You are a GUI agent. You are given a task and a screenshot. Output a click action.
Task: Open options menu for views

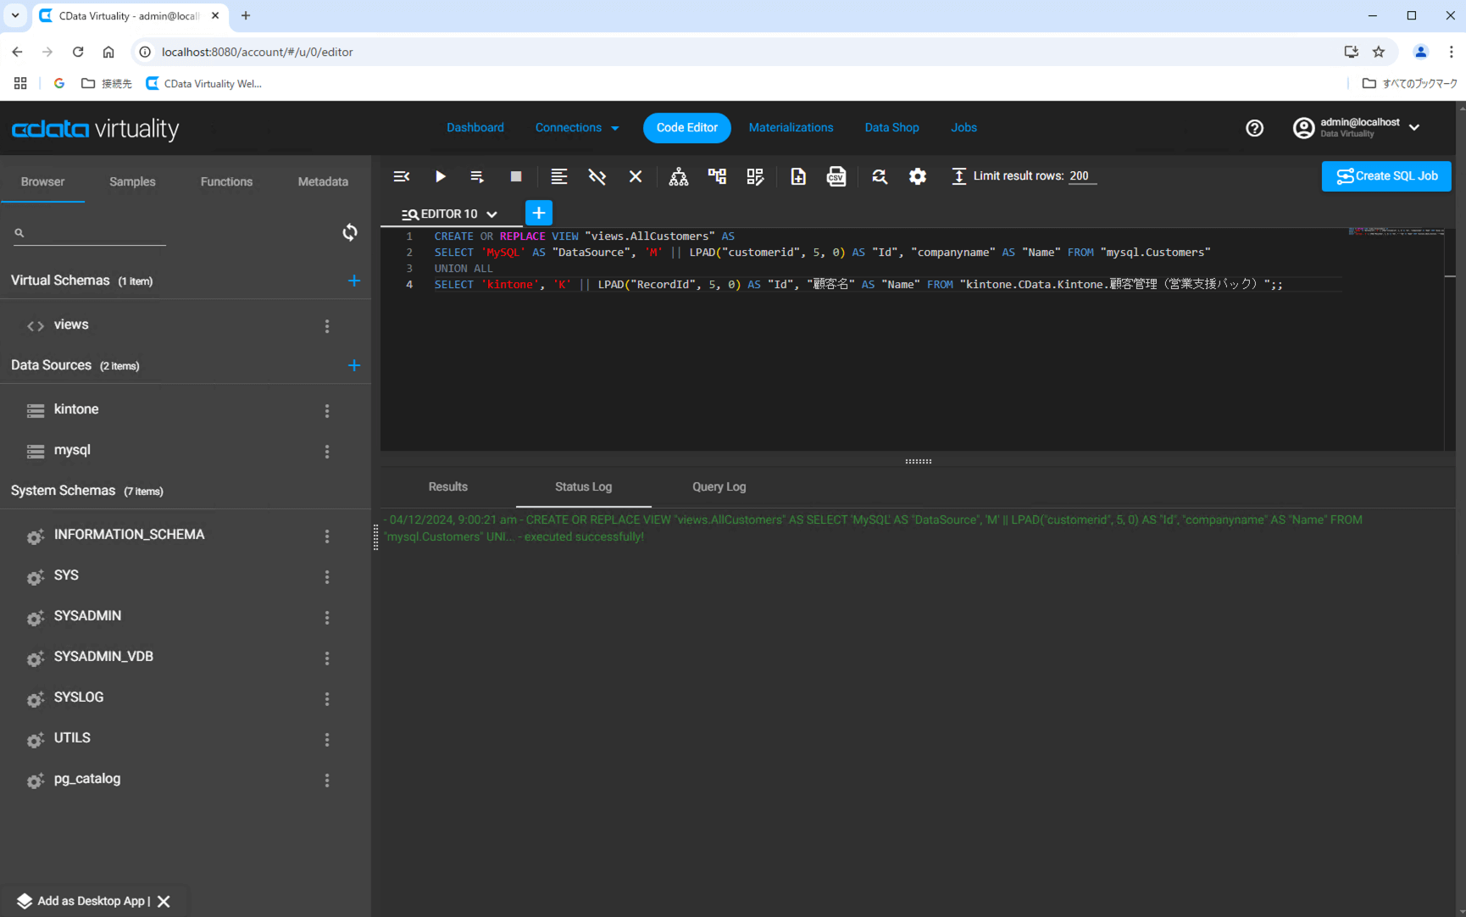[327, 326]
